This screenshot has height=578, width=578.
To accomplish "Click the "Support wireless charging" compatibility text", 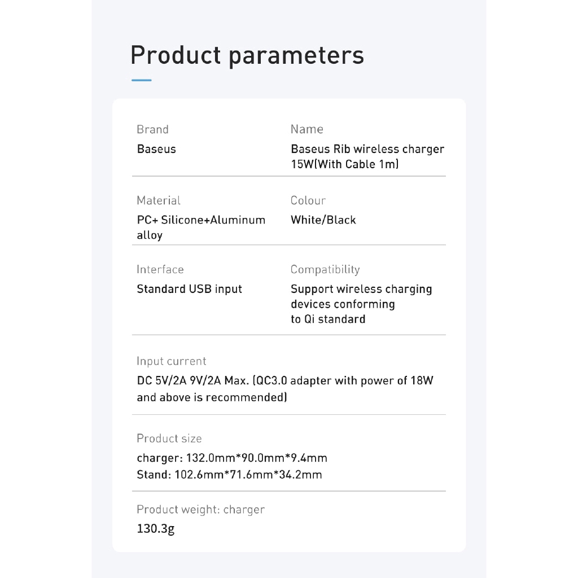I will 361,289.
